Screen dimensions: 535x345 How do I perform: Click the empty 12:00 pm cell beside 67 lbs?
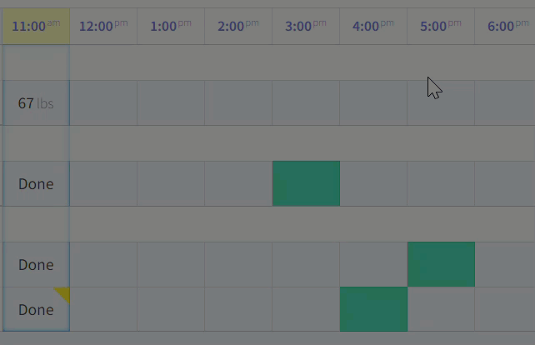point(103,103)
